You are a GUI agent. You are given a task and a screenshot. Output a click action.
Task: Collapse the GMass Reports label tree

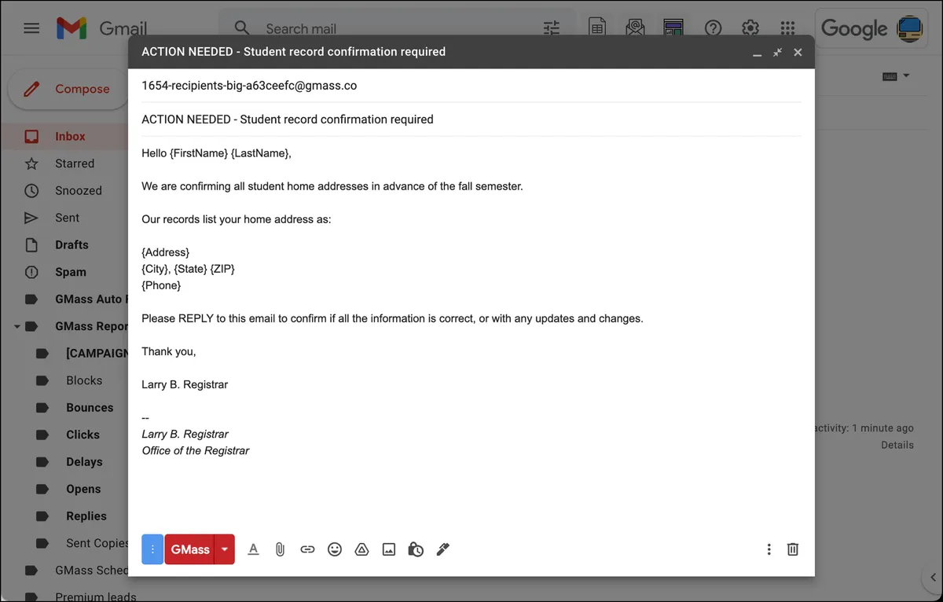pyautogui.click(x=17, y=326)
